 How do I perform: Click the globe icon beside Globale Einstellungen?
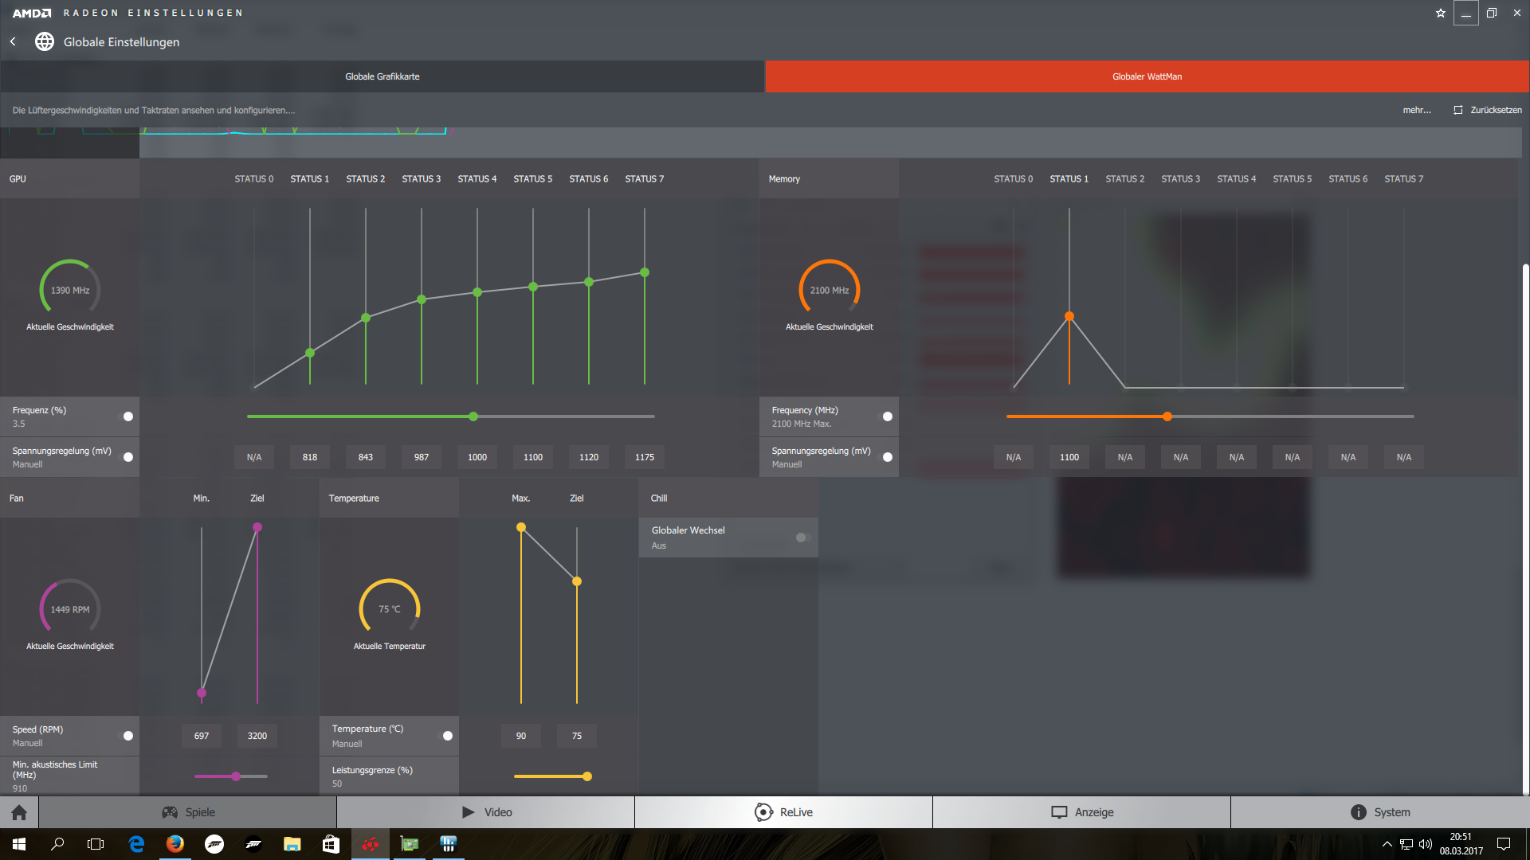coord(45,41)
